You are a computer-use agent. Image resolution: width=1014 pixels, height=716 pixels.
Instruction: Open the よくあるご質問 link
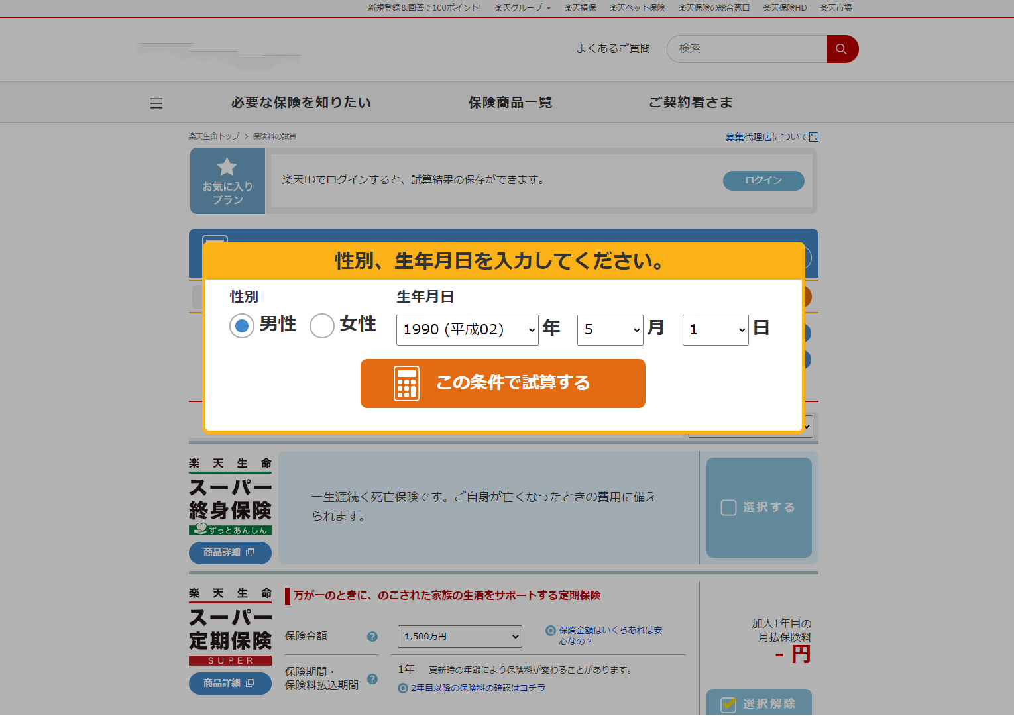[x=613, y=49]
